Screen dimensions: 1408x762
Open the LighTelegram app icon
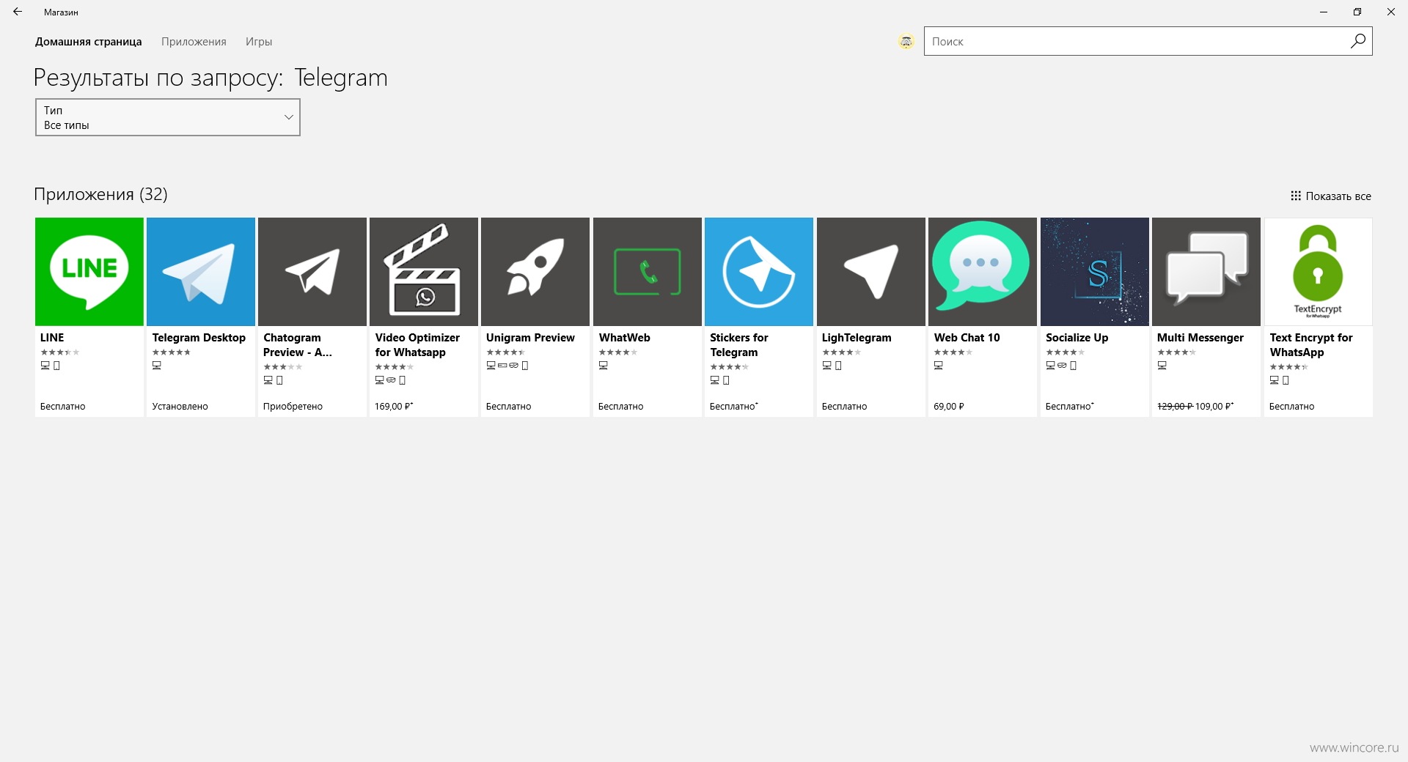coord(871,272)
